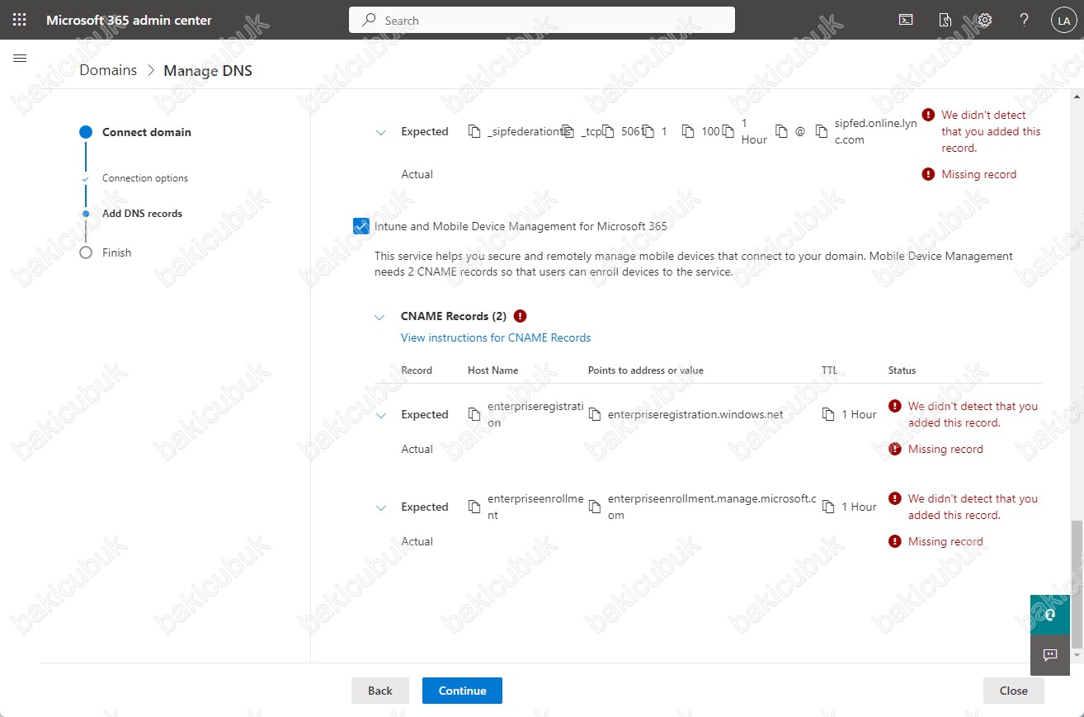Copy the sipfed.online.lync.com target value

(x=821, y=132)
